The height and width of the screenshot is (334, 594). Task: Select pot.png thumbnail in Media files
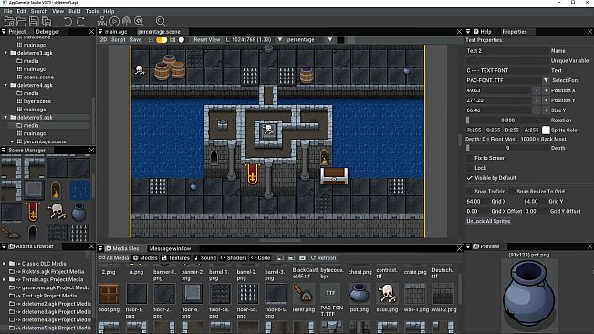360,294
